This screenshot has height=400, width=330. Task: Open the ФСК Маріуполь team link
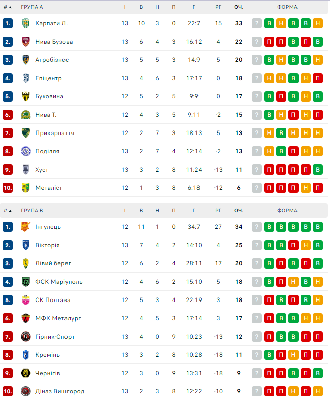click(59, 282)
